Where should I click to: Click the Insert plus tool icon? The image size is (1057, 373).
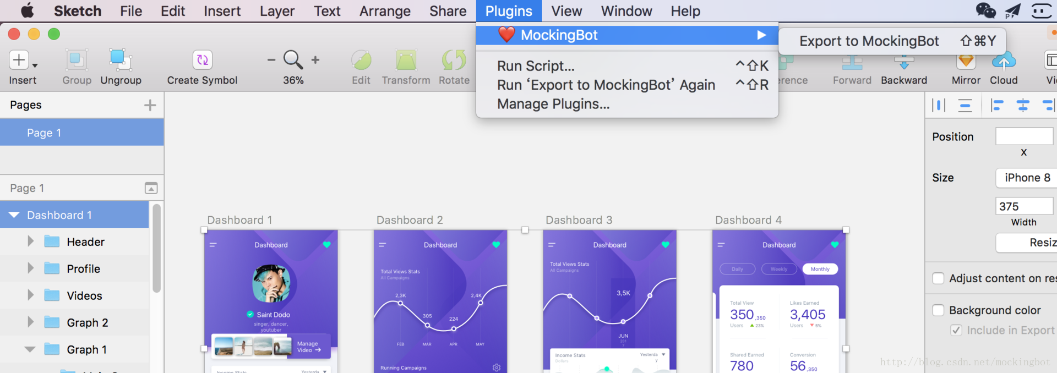(19, 59)
